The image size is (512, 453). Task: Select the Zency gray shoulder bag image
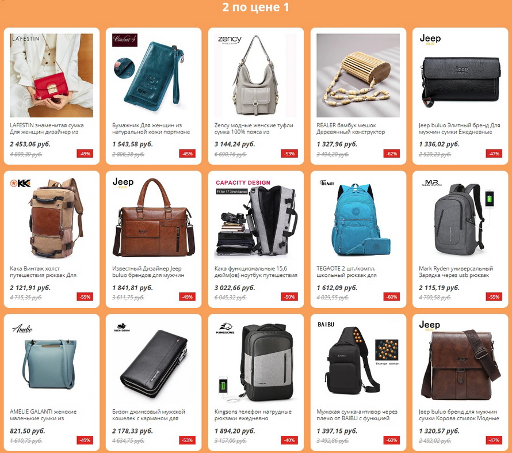pos(255,75)
